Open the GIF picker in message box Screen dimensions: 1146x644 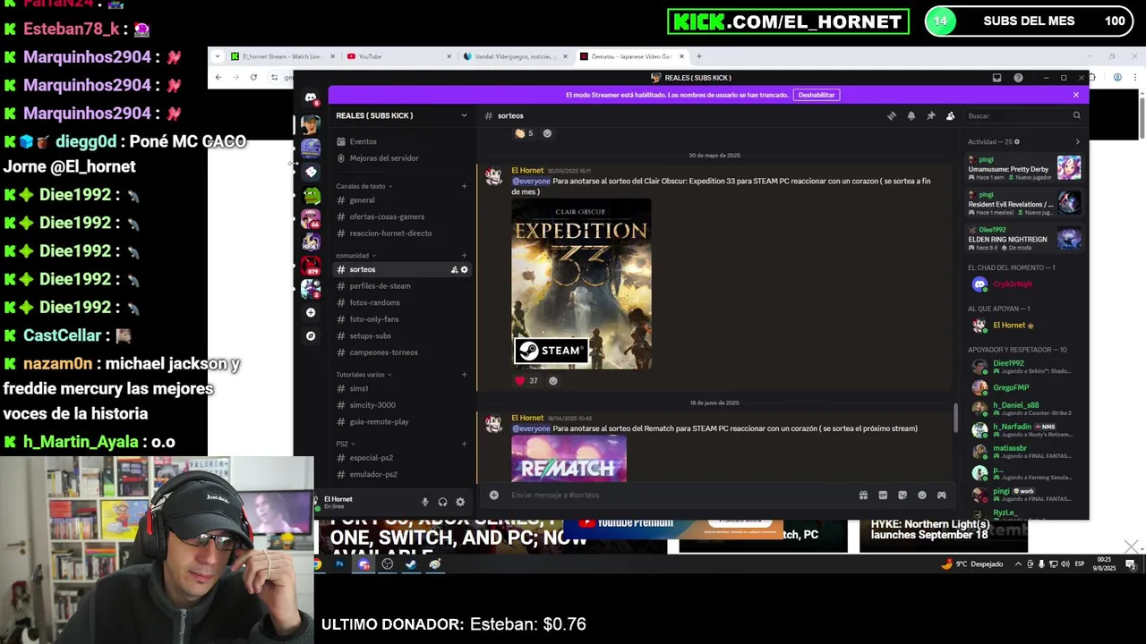pyautogui.click(x=883, y=495)
